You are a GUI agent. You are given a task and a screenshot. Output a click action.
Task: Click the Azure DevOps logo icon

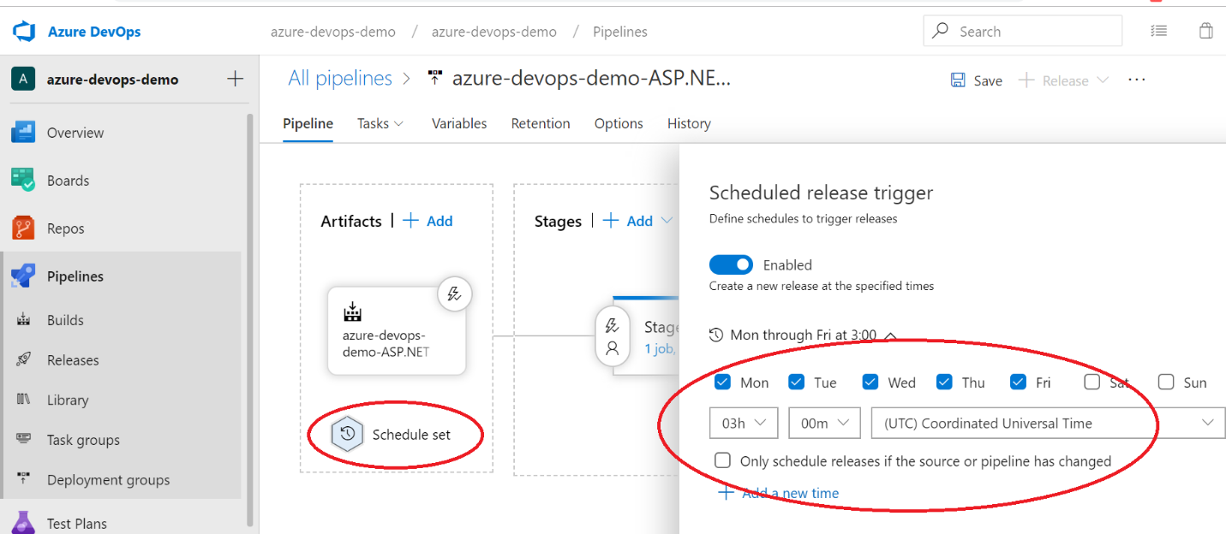click(x=23, y=32)
